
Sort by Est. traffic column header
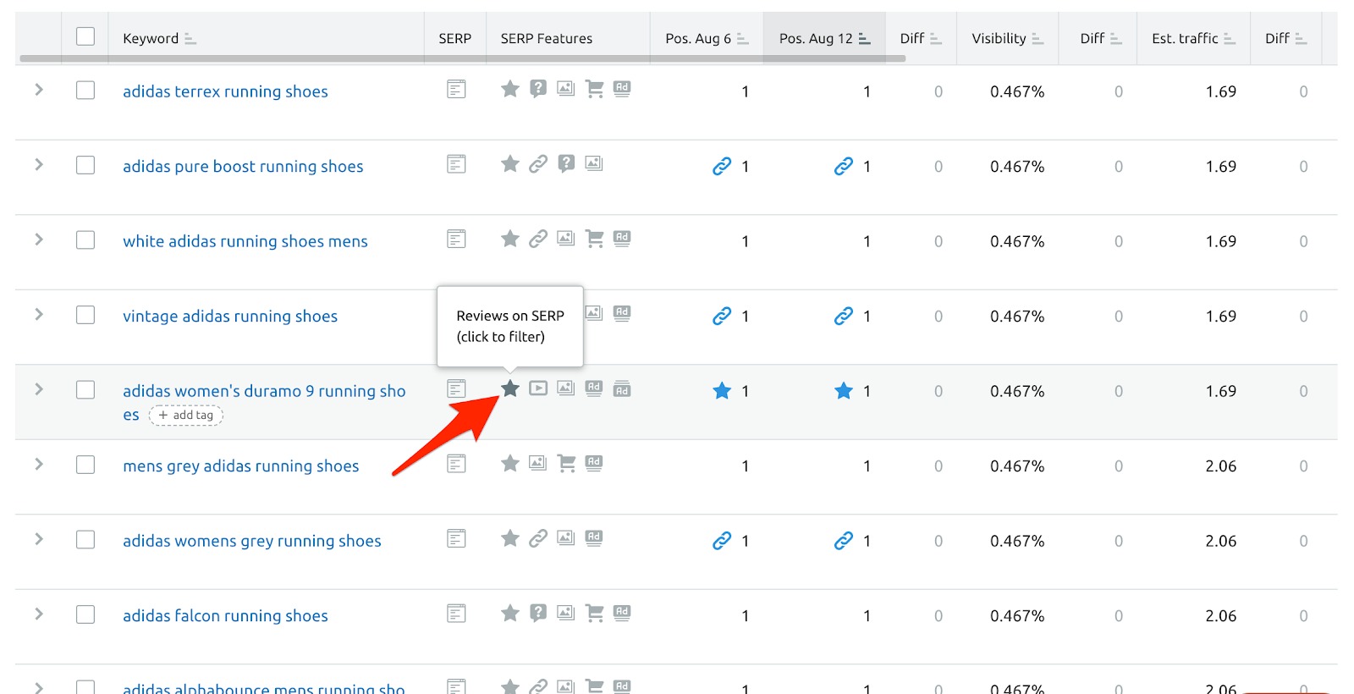pos(1193,38)
